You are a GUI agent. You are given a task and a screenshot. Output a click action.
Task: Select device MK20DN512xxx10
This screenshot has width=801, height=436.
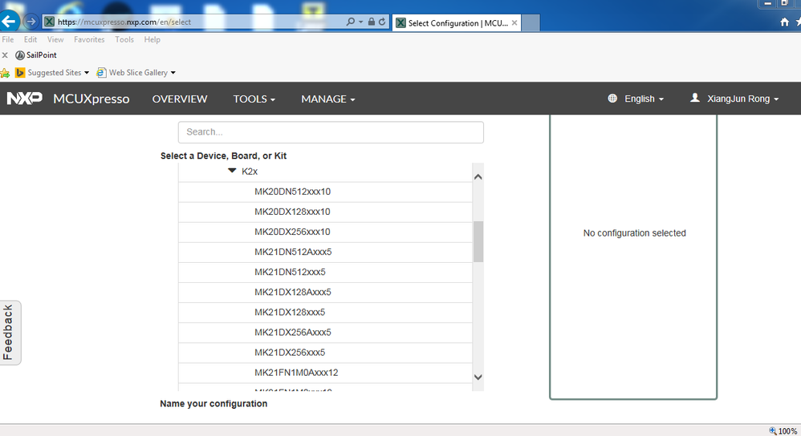tap(325, 192)
